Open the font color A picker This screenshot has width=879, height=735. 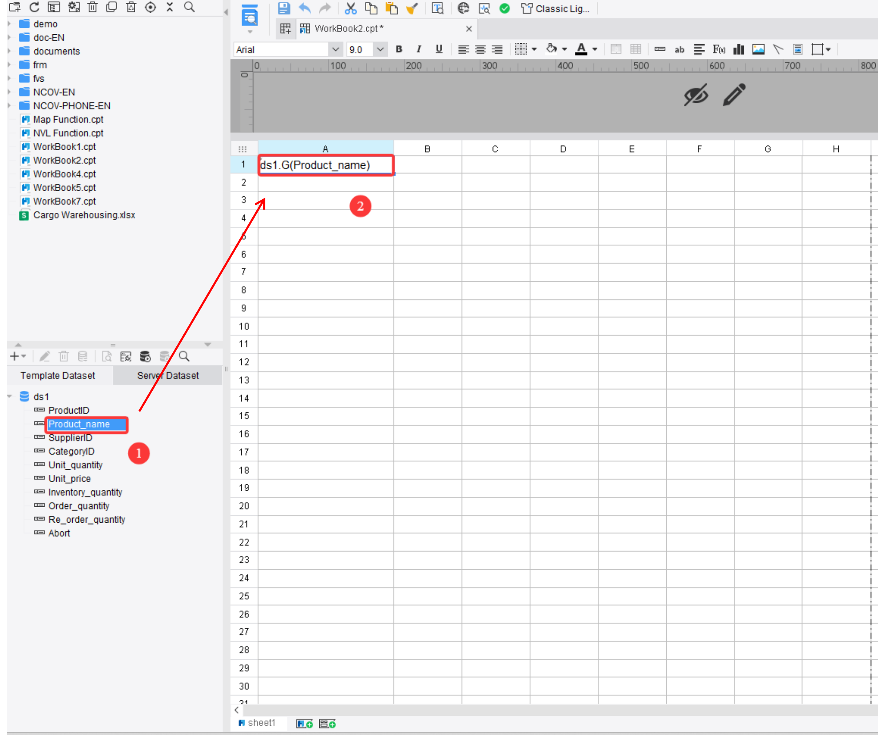(581, 49)
